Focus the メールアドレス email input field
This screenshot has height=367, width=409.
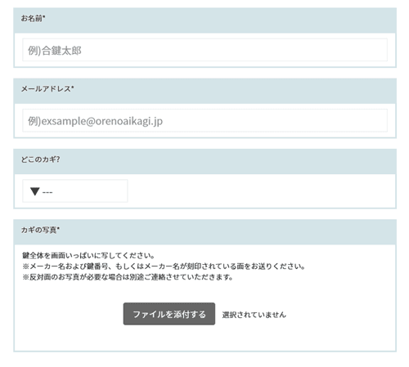pos(204,121)
